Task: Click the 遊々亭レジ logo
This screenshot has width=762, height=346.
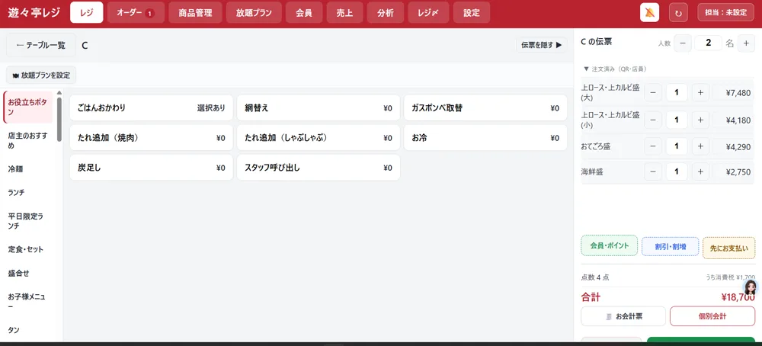Action: 34,13
